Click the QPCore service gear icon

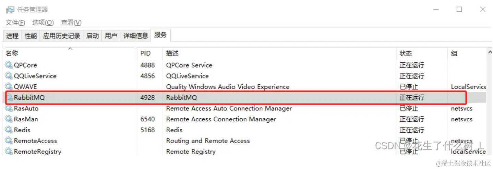pyautogui.click(x=9, y=65)
